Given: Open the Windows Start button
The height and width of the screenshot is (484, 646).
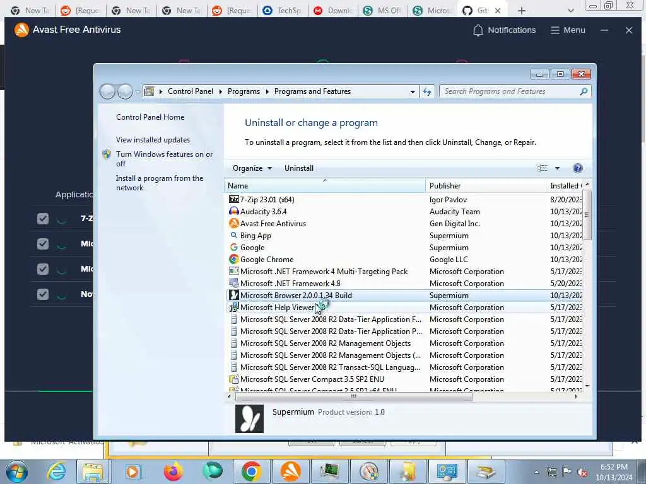Looking at the screenshot, I should 16,471.
